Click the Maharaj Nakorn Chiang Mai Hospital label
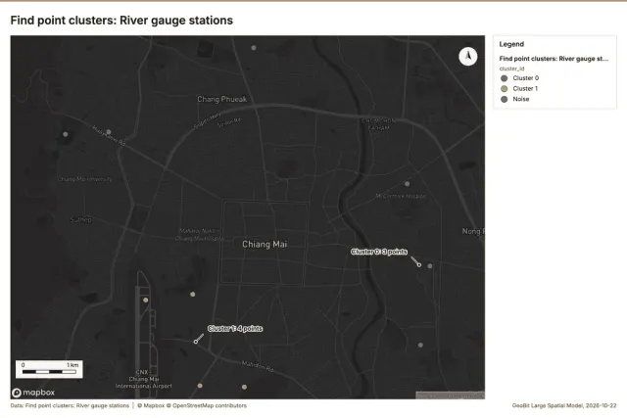This screenshot has height=418, width=627. click(x=200, y=235)
